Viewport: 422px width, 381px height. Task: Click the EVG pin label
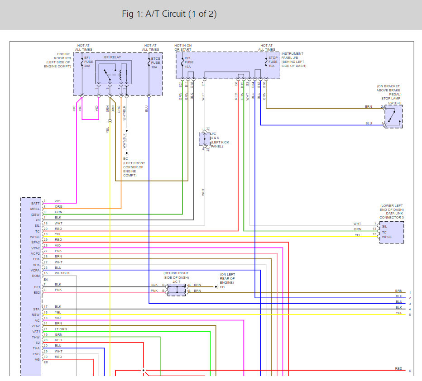point(36,354)
